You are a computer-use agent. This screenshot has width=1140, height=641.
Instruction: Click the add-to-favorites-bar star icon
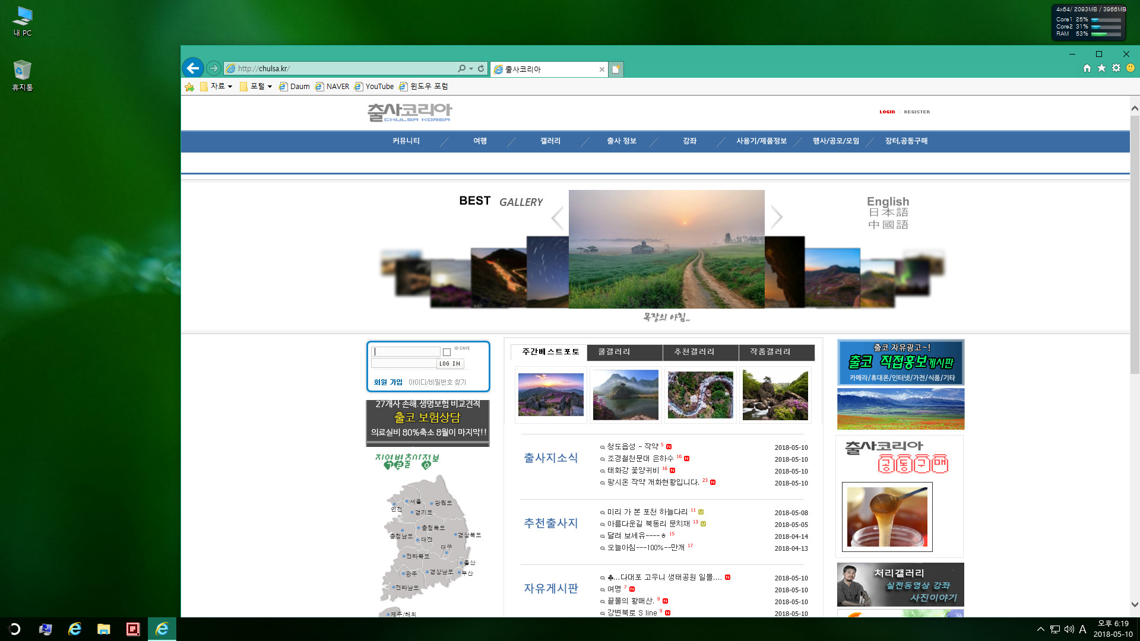(x=189, y=87)
